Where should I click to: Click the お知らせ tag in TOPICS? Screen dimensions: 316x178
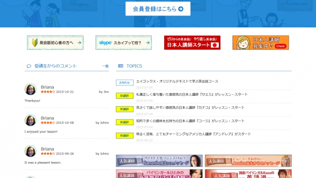125,83
